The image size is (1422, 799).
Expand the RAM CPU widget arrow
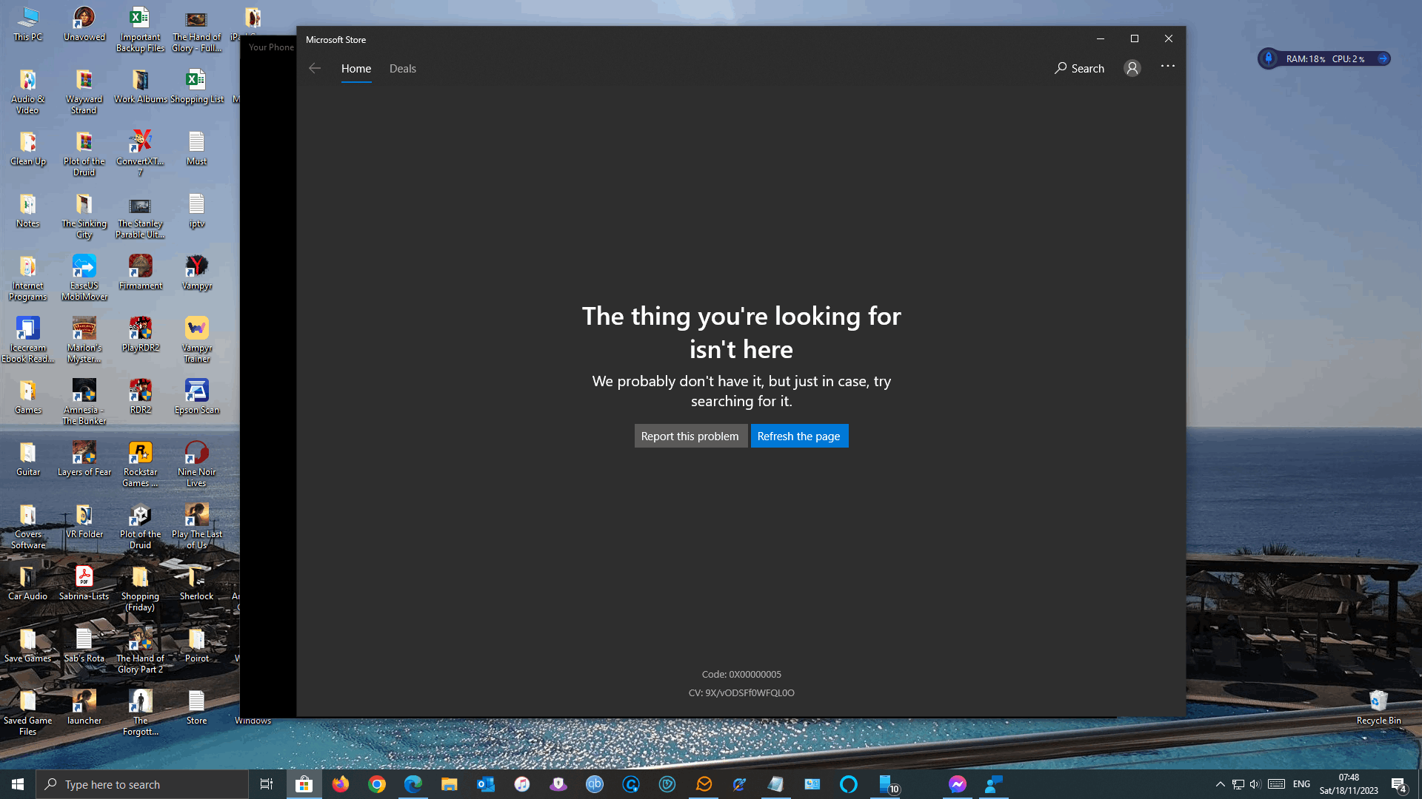pos(1382,58)
